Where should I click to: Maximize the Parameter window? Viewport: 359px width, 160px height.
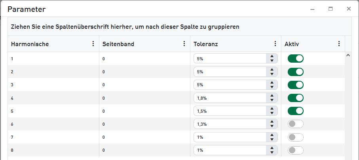pyautogui.click(x=331, y=9)
